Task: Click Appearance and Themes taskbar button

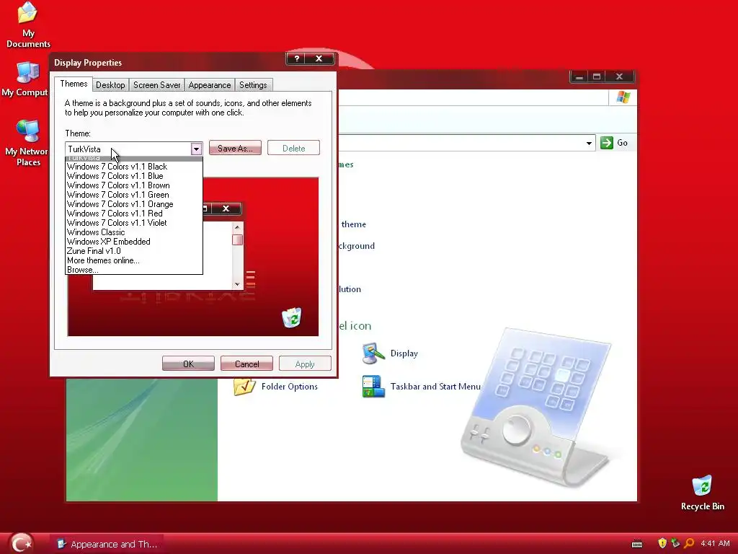Action: (x=107, y=544)
